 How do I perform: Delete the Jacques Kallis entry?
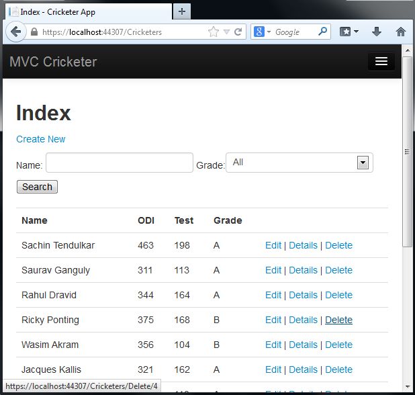pyautogui.click(x=338, y=370)
